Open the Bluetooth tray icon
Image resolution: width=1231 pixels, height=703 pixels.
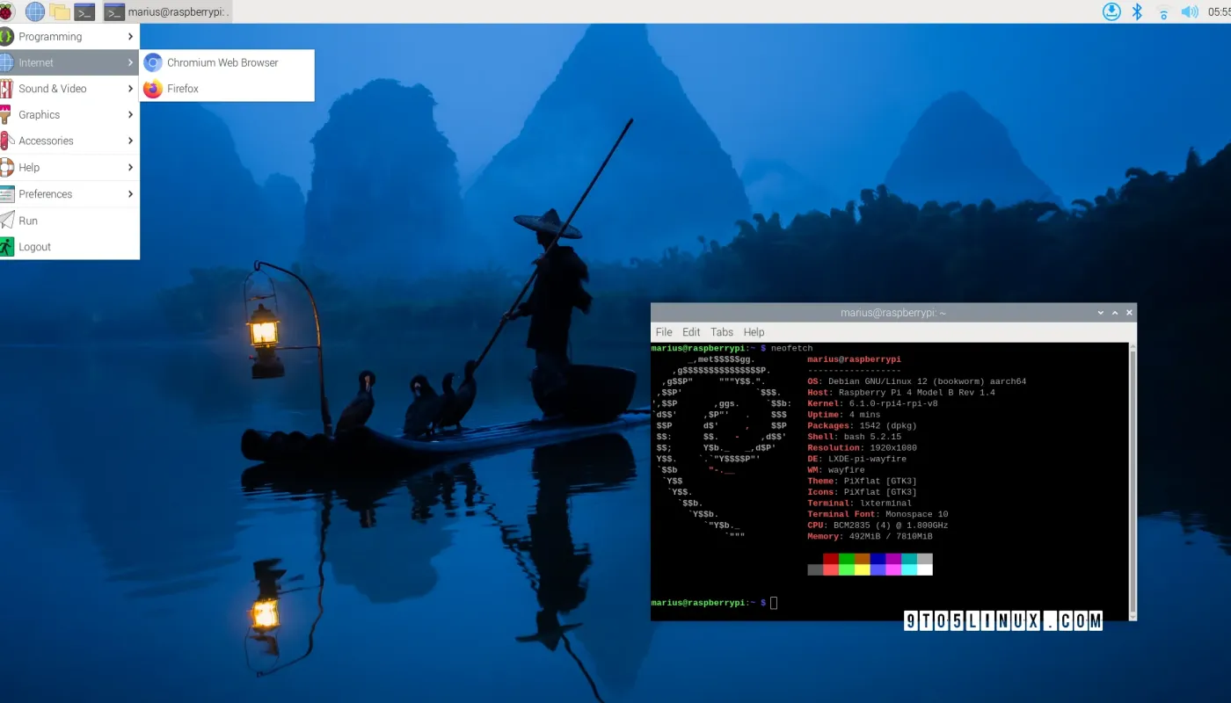tap(1135, 11)
